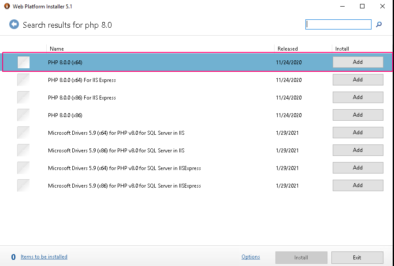
Task: Open the Options link
Action: [x=250, y=257]
